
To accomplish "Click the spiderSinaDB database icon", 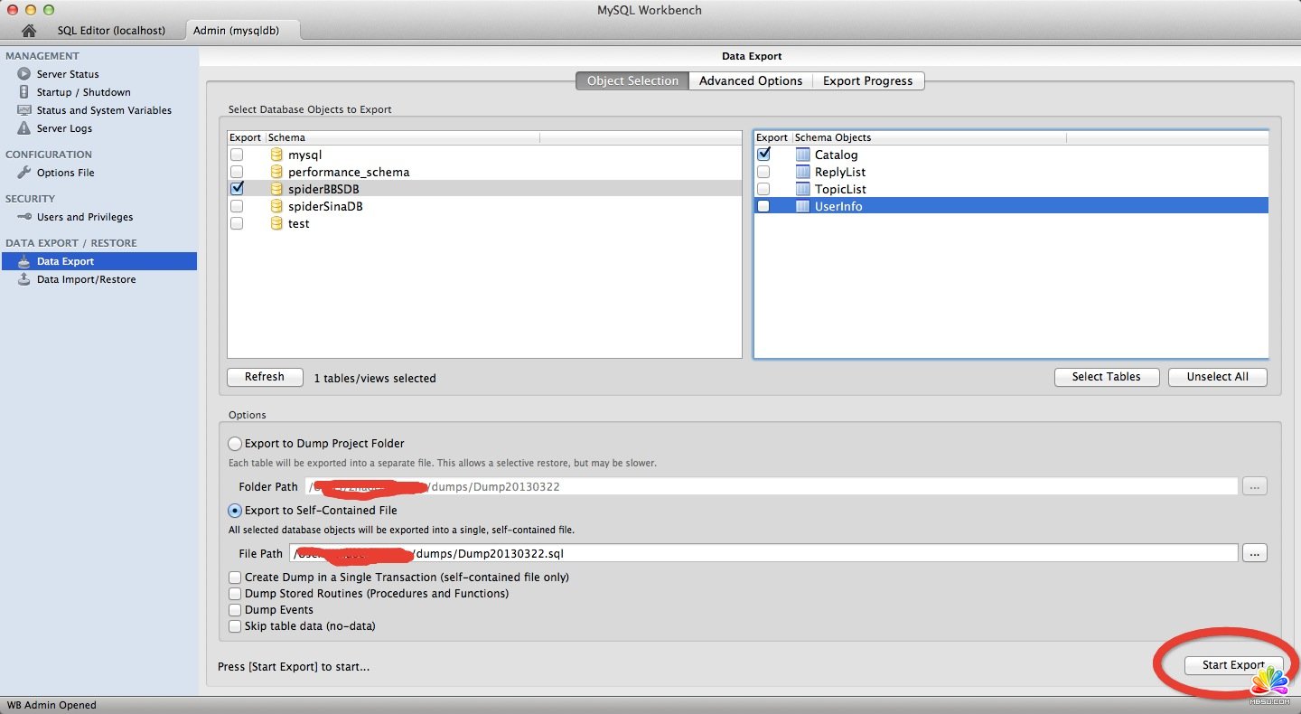I will click(x=276, y=206).
